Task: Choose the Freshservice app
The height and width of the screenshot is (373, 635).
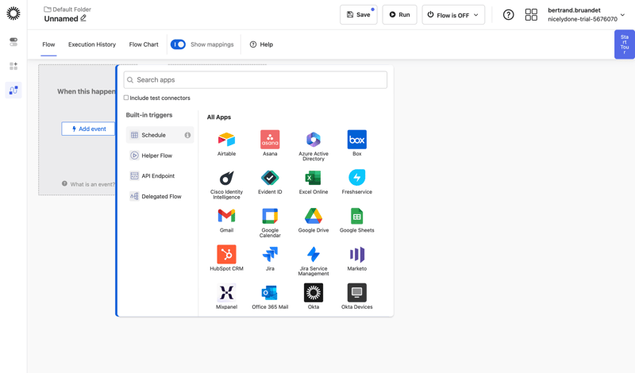Action: coord(356,178)
